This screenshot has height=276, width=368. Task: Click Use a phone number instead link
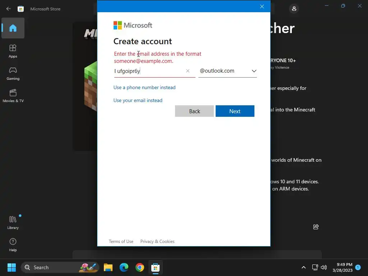point(144,87)
